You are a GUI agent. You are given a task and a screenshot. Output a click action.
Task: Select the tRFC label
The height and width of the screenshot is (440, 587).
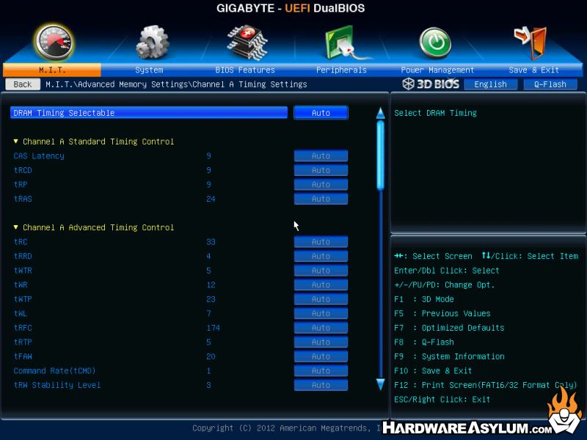tap(23, 328)
